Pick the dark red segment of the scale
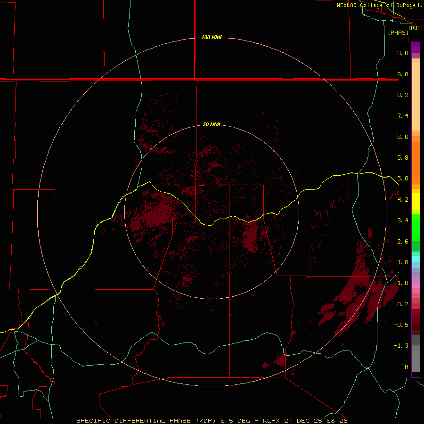The height and width of the screenshot is (424, 424). tap(416, 322)
